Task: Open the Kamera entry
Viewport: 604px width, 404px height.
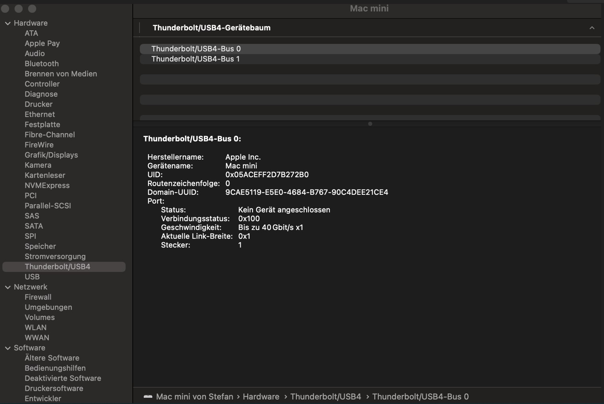Action: click(38, 165)
